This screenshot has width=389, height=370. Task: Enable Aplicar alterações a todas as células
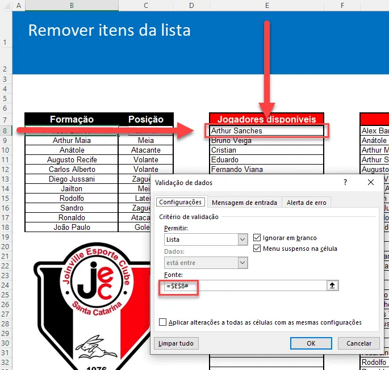pos(162,322)
